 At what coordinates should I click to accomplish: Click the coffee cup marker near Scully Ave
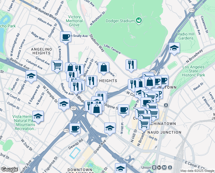click(x=66, y=38)
